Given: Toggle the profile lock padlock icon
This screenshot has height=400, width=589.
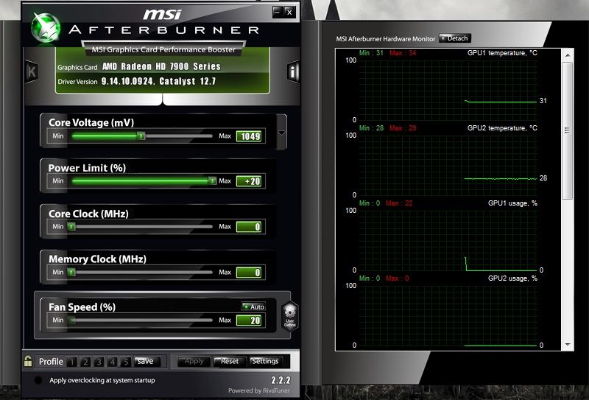Looking at the screenshot, I should pos(28,361).
